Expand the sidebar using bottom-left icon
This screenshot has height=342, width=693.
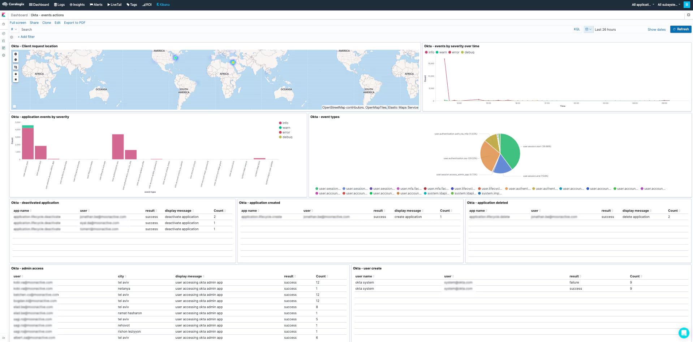(x=4, y=338)
